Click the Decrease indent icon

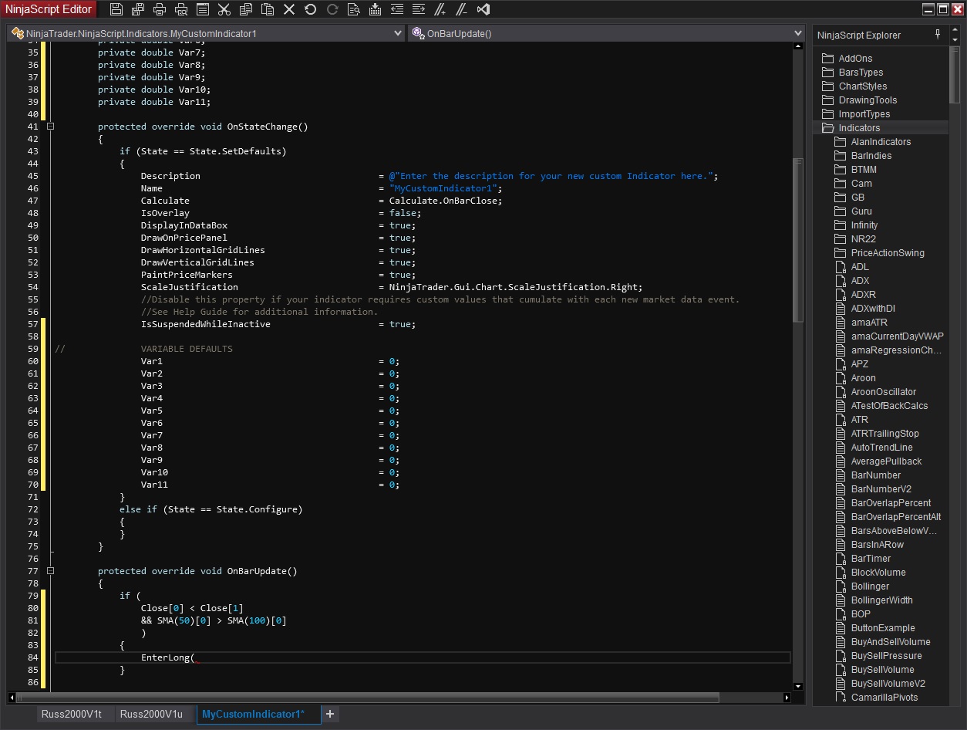pos(397,9)
